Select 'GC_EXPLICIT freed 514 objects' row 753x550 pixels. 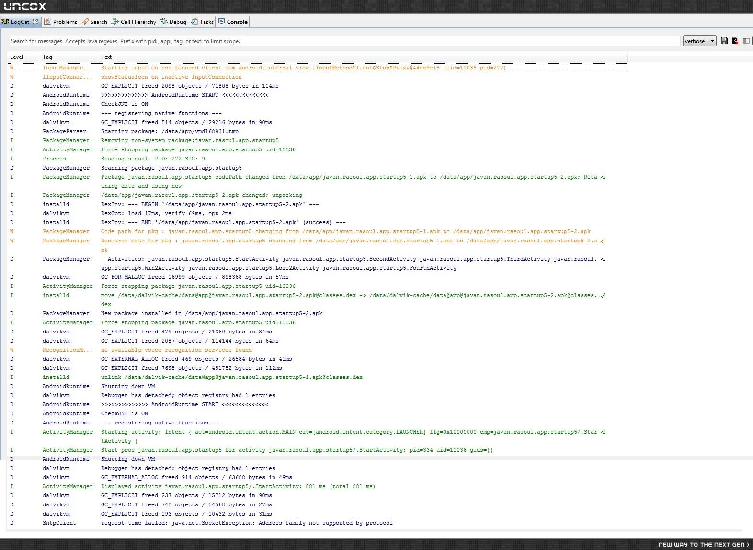click(318, 123)
